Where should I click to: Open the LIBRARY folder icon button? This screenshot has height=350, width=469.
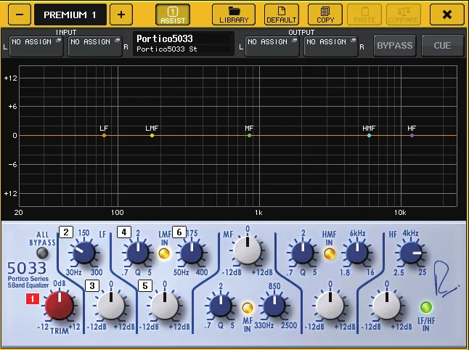234,15
